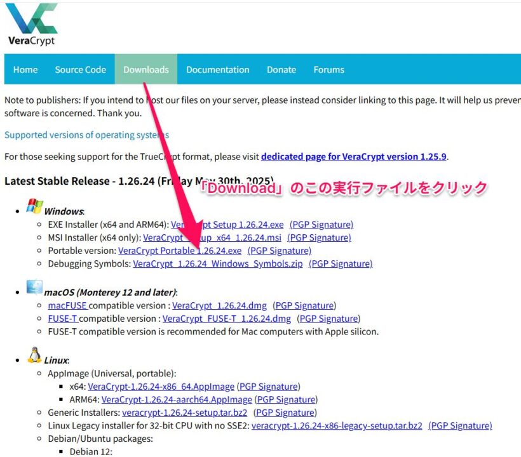This screenshot has height=457, width=521.
Task: Open PGP Signature for FUSE-T dmg
Action: (328, 319)
